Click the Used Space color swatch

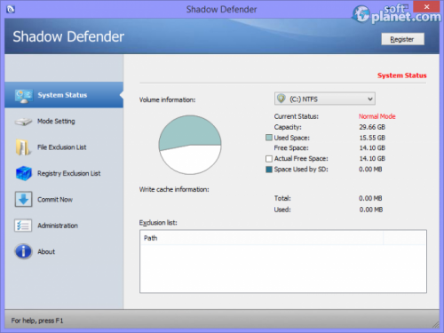click(x=269, y=138)
